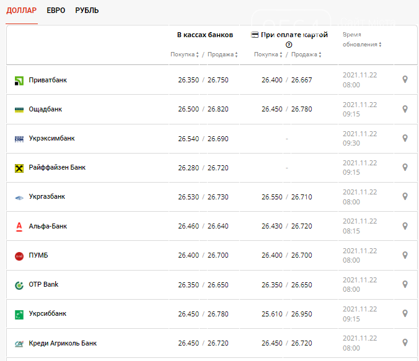Viewport: 419px width, 361px height.
Task: Open the Приватбанк bank link
Action: (48, 80)
